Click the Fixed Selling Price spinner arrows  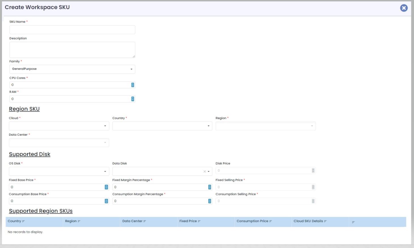tap(313, 187)
